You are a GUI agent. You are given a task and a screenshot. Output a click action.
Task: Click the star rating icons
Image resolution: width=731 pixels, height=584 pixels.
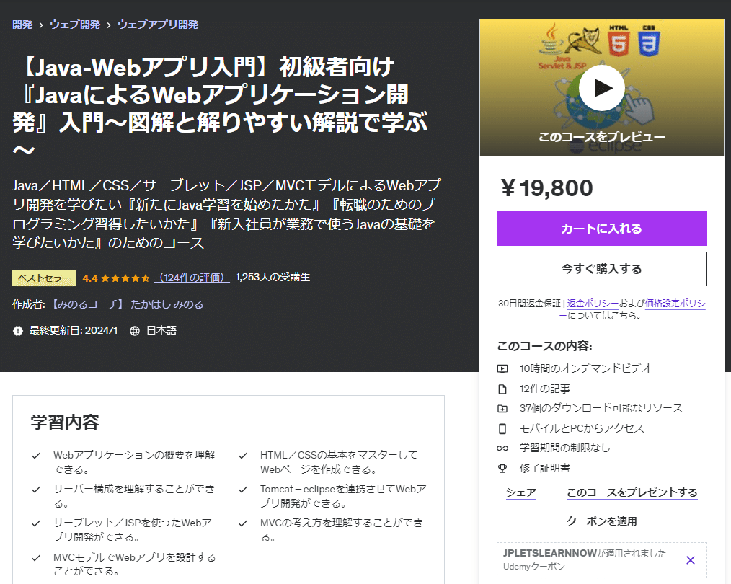coord(125,278)
